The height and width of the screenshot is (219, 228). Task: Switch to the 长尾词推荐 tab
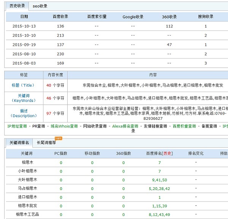coord(46,143)
